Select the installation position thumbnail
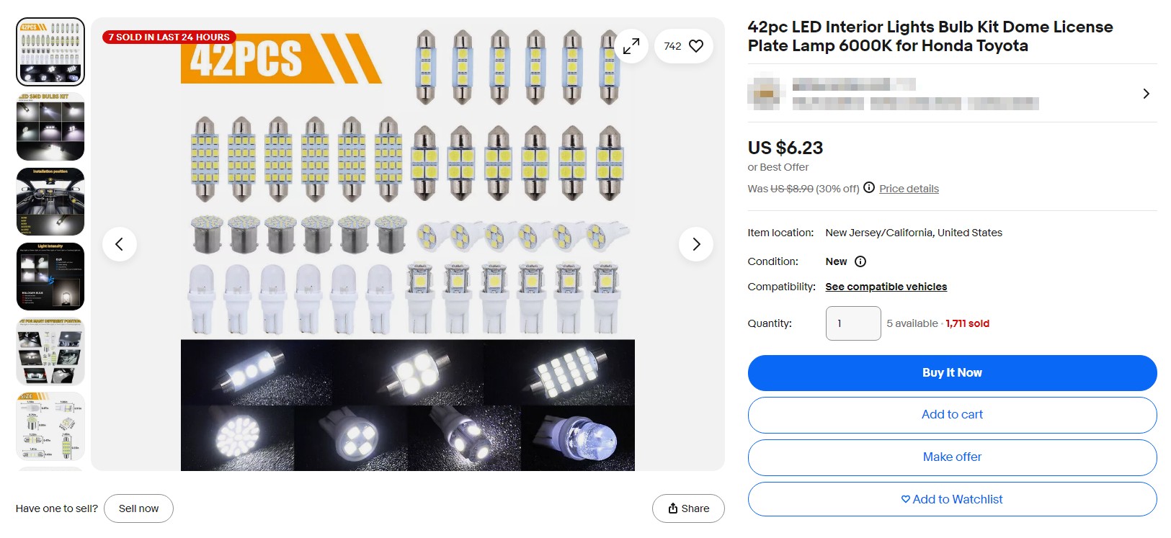The width and height of the screenshot is (1171, 538). [x=50, y=202]
